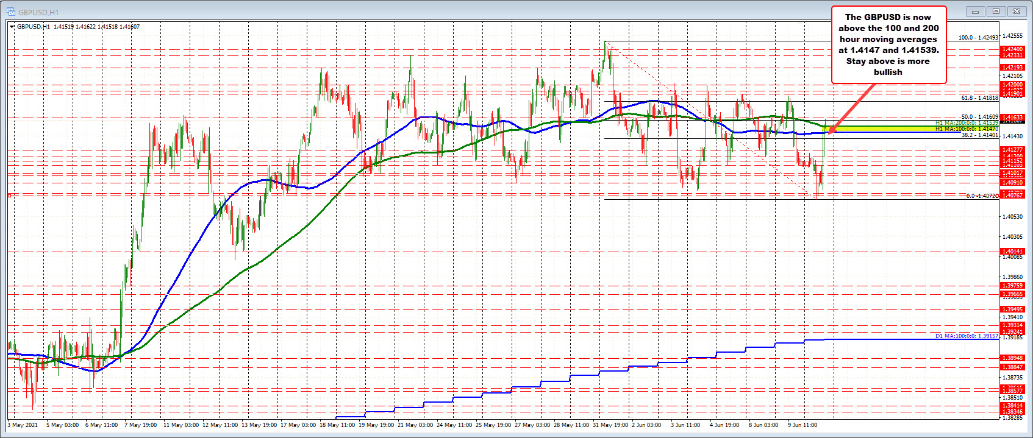The height and width of the screenshot is (438, 1033).
Task: Click the red price tag 1.40910
Action: tap(1013, 183)
